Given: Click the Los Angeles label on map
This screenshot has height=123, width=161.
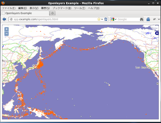Looking at the screenshot, I should [143, 67].
